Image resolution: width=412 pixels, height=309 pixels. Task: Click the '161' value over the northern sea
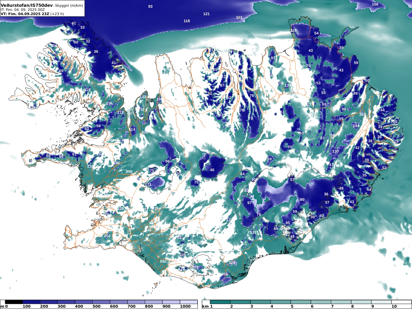(x=239, y=17)
